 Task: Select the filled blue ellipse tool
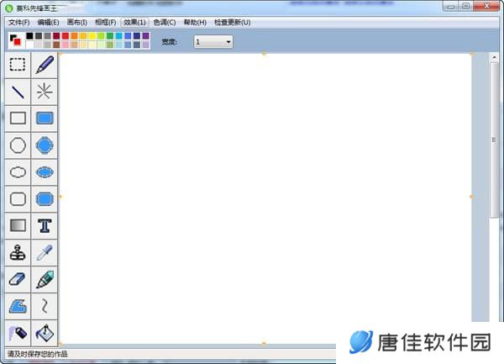tap(45, 172)
